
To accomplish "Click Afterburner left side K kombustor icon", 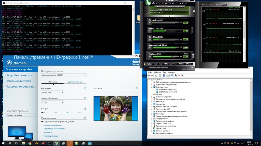I will (145, 11).
